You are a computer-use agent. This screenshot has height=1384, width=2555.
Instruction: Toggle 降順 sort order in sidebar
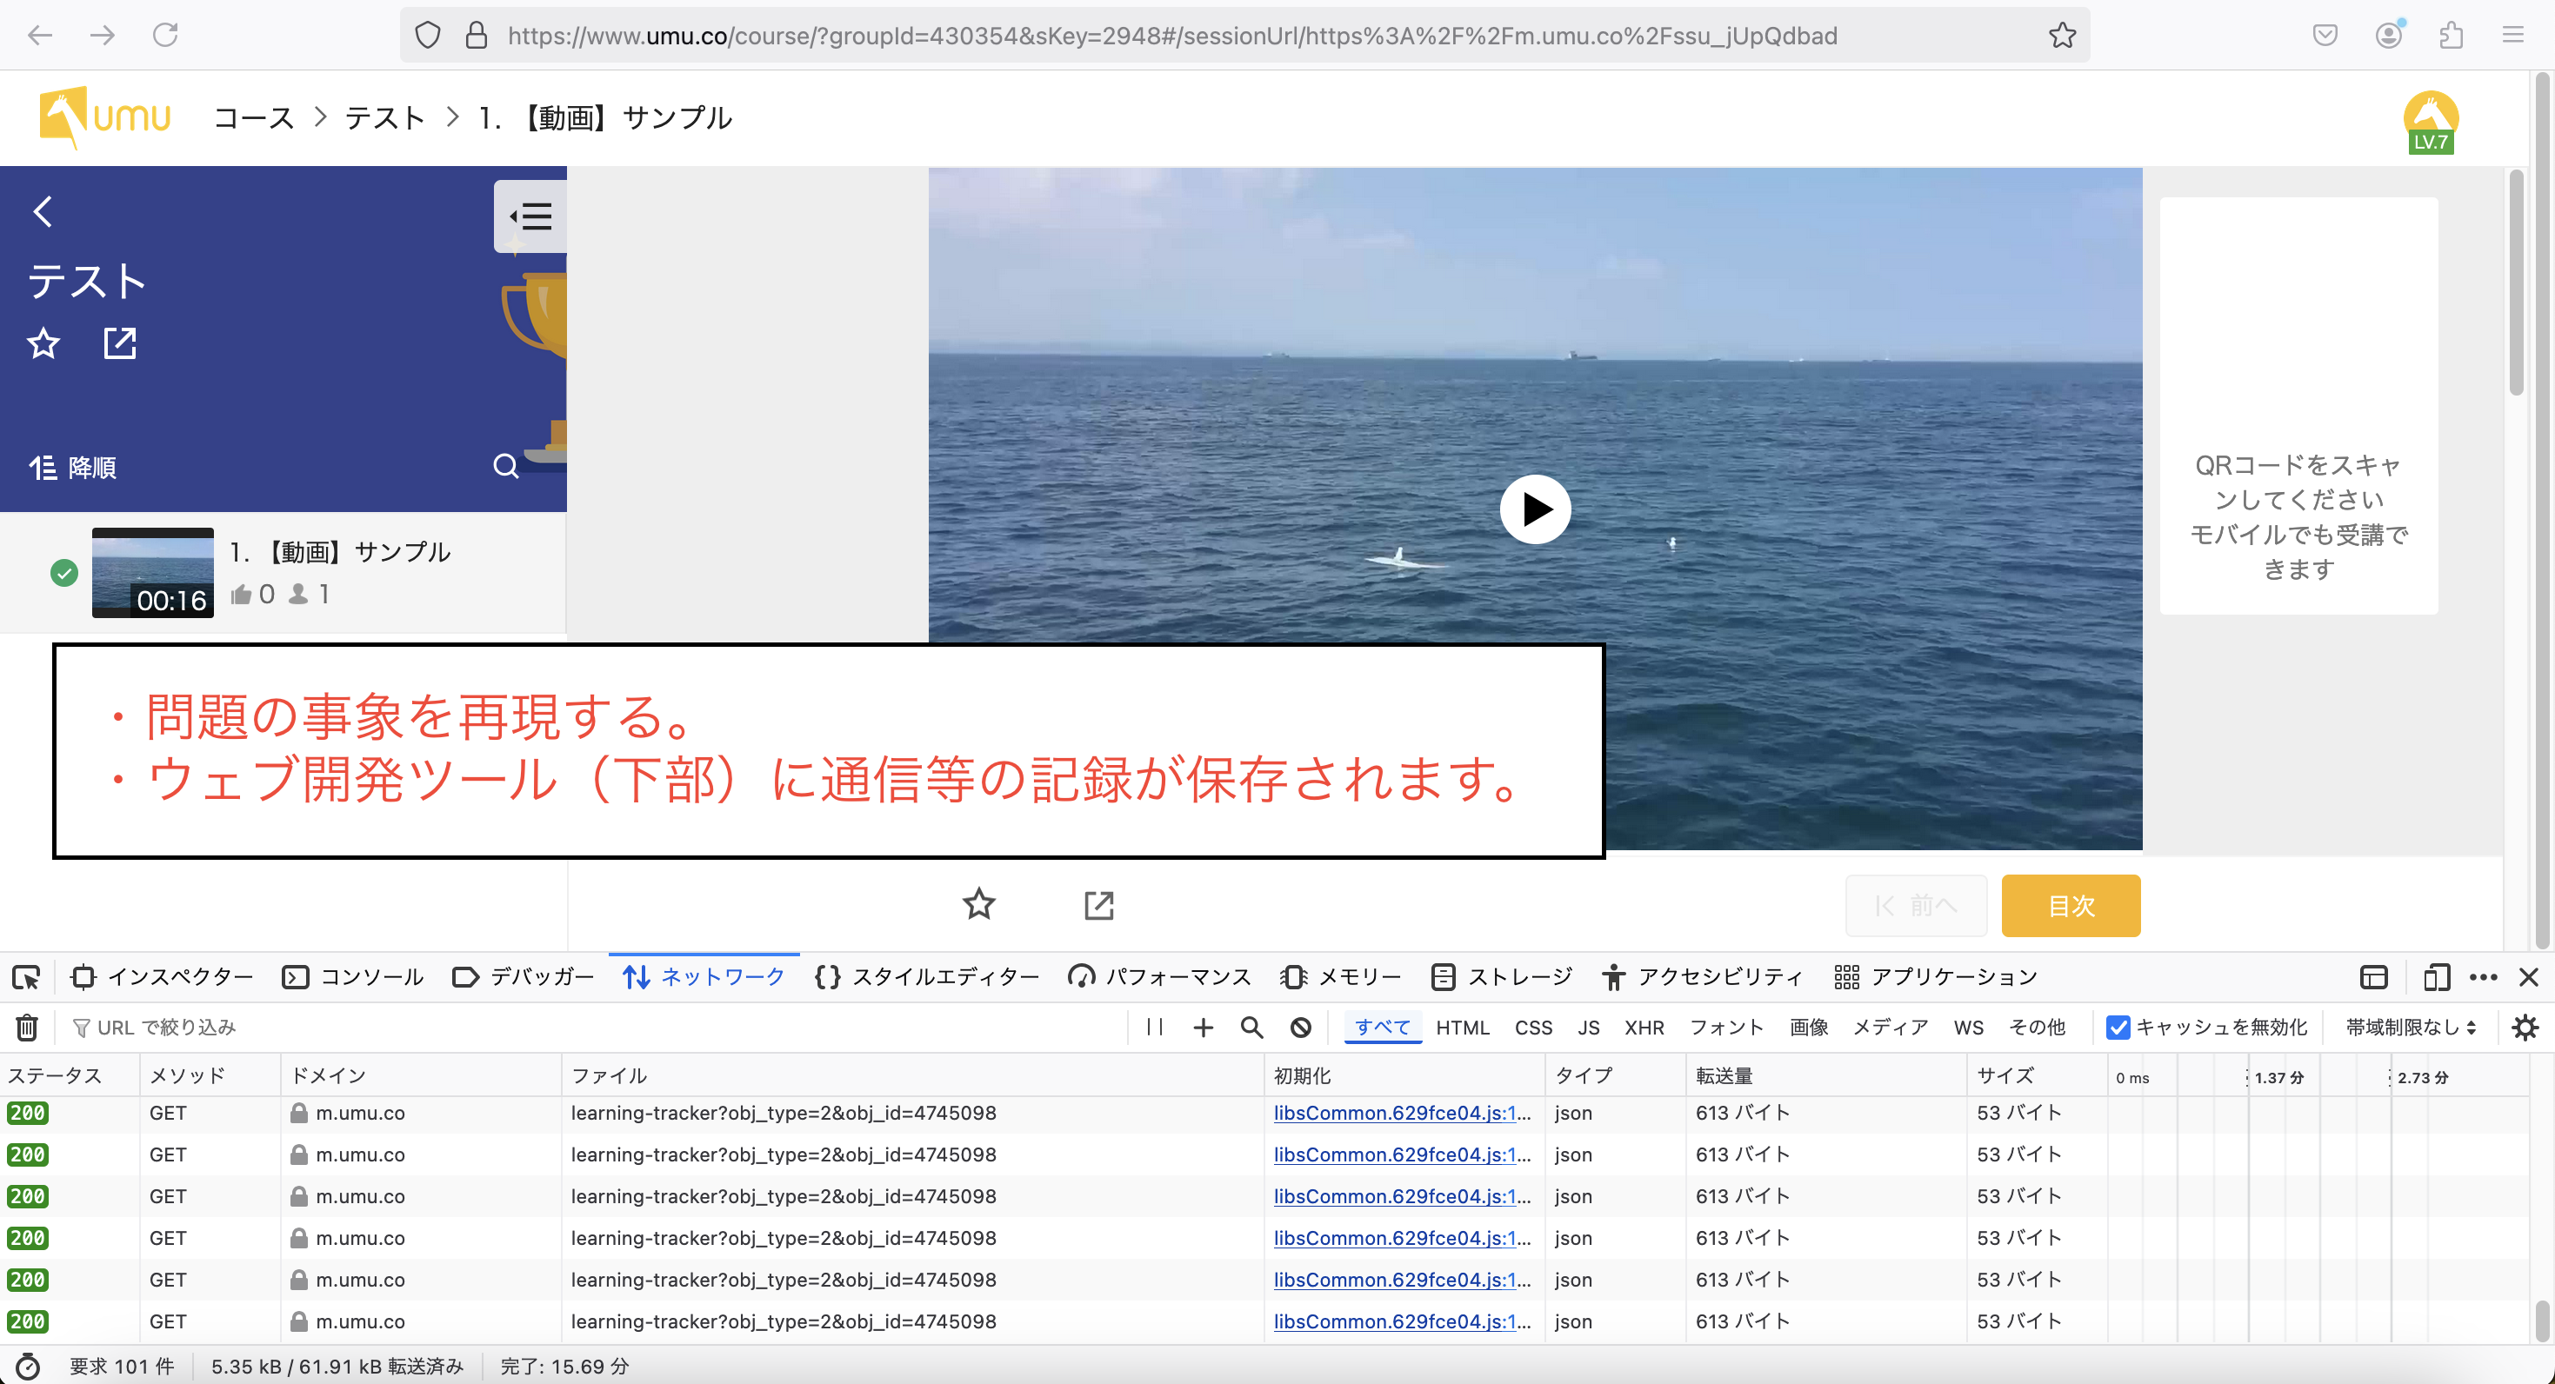tap(73, 467)
